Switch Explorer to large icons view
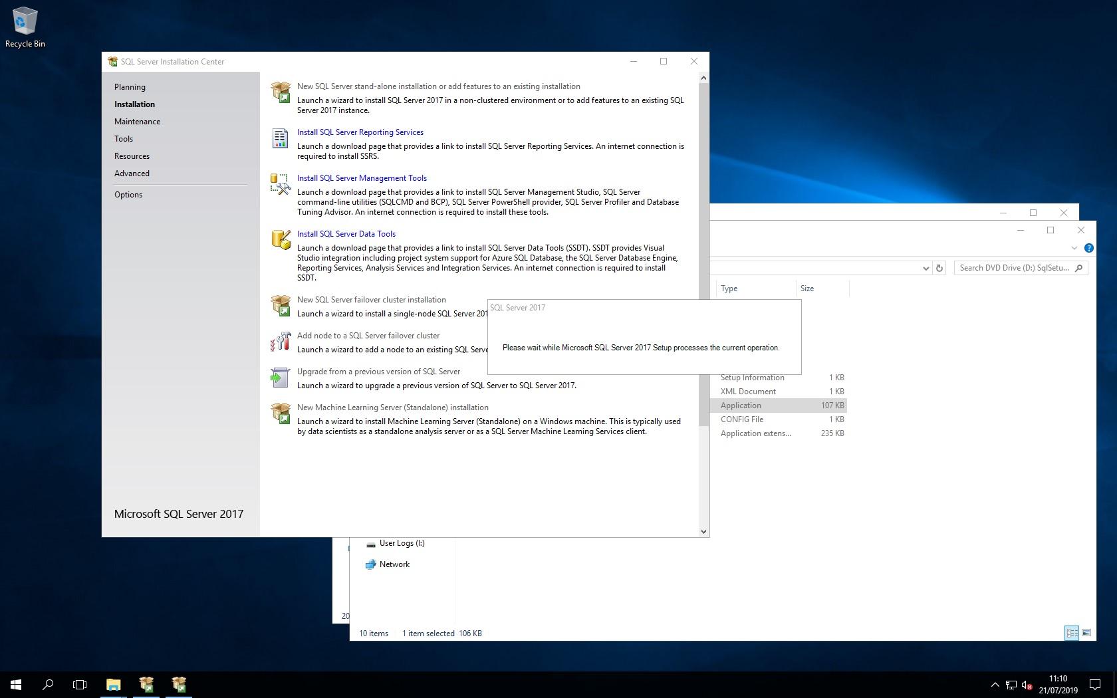 coord(1086,633)
